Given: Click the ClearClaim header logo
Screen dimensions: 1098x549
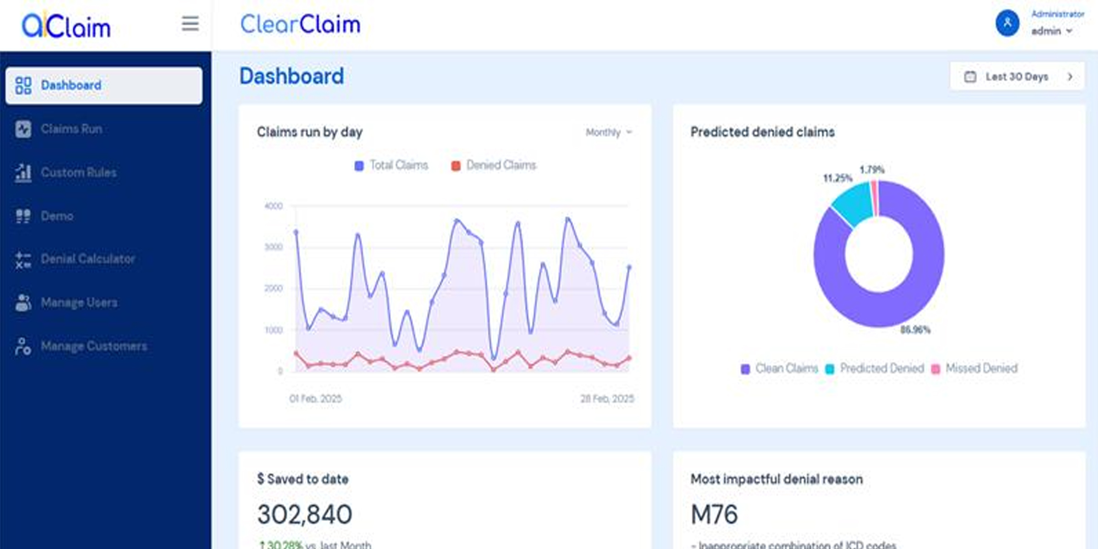Looking at the screenshot, I should (x=300, y=24).
